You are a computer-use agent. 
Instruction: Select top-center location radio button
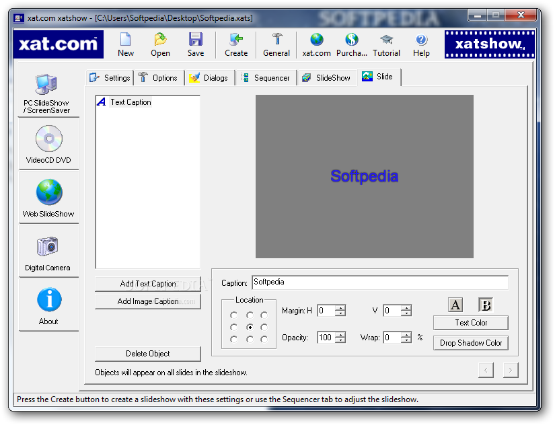coord(250,315)
